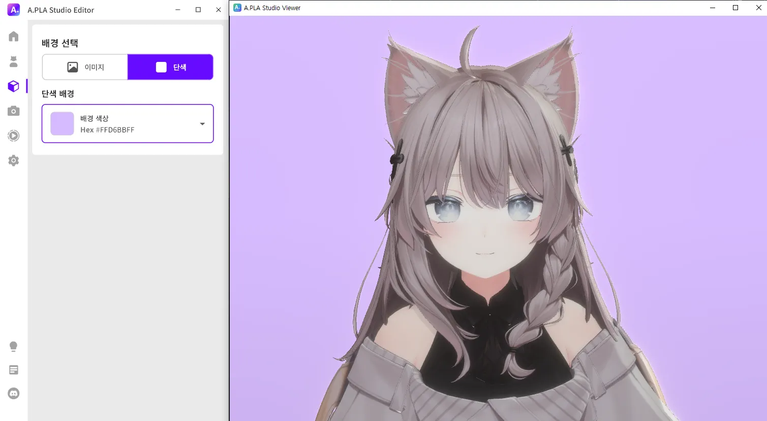Click the 단색 배경 label
767x421 pixels.
pos(58,94)
